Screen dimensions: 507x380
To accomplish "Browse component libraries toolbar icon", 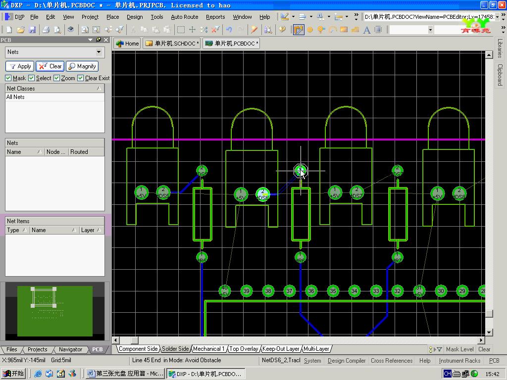I will coord(268,30).
